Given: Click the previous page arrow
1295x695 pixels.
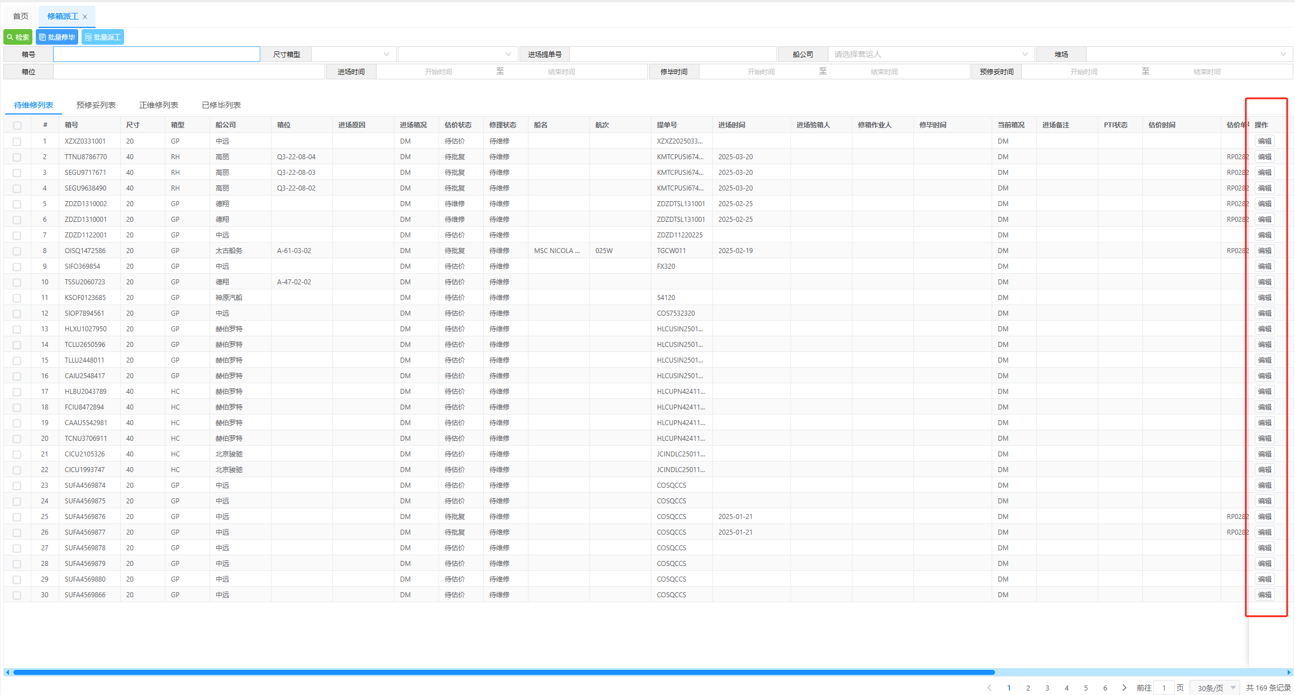Looking at the screenshot, I should pos(989,688).
